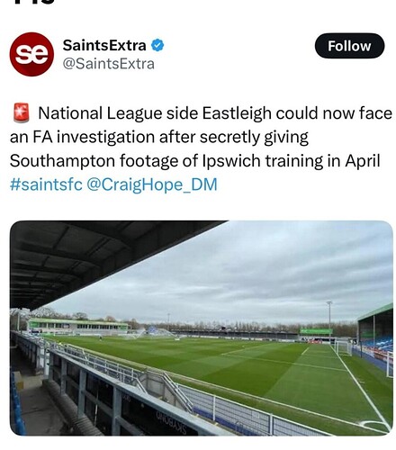The image size is (396, 450).
Task: Click the SaintsExtra red 'se' avatar logo
Action: coord(31,54)
